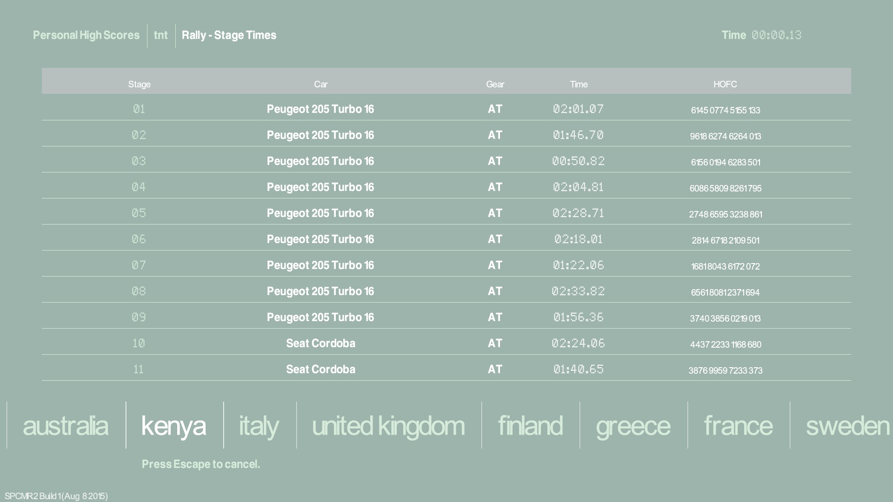Screen dimensions: 893x502
Task: Click the 00:50.82 time for stage 03
Action: click(578, 161)
